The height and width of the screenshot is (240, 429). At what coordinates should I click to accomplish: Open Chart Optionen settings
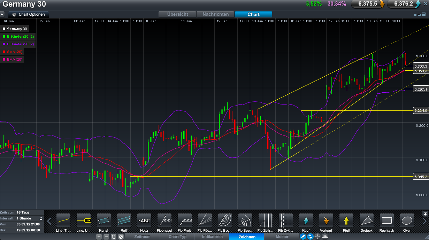coord(28,15)
